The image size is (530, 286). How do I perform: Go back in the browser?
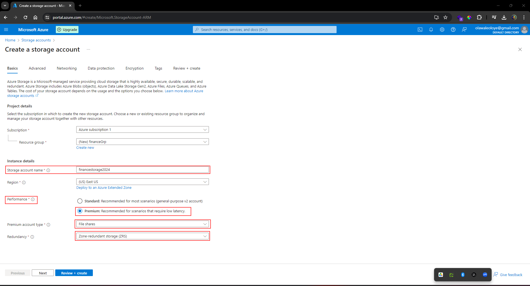coord(6,17)
